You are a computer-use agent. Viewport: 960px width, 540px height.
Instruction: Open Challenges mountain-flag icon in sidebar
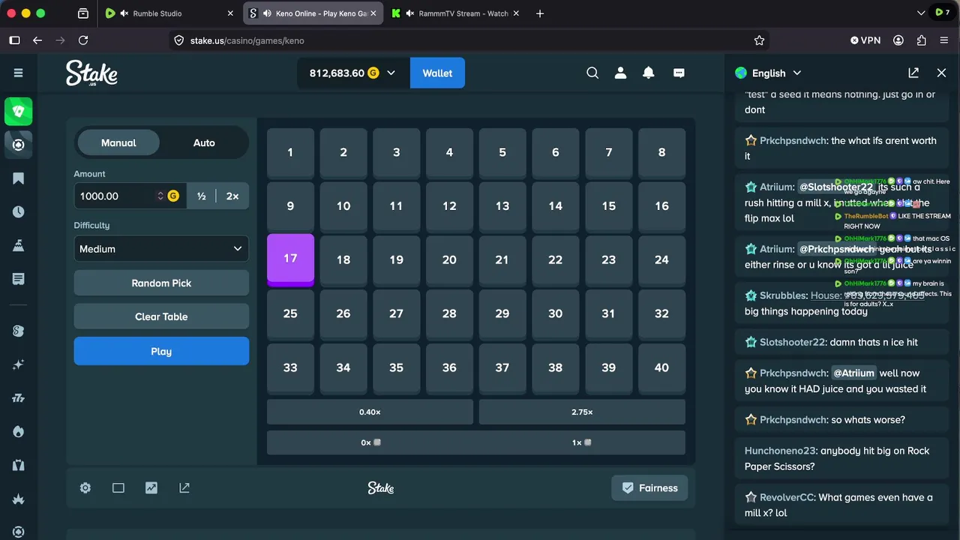(x=19, y=245)
